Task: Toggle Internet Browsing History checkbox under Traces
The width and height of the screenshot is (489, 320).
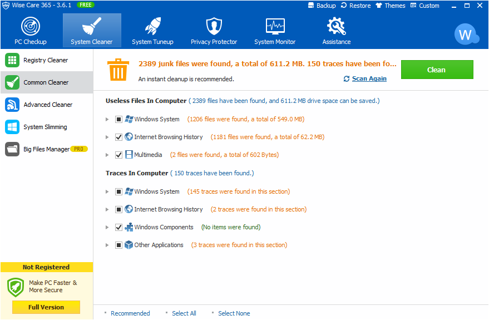Action: tap(118, 209)
